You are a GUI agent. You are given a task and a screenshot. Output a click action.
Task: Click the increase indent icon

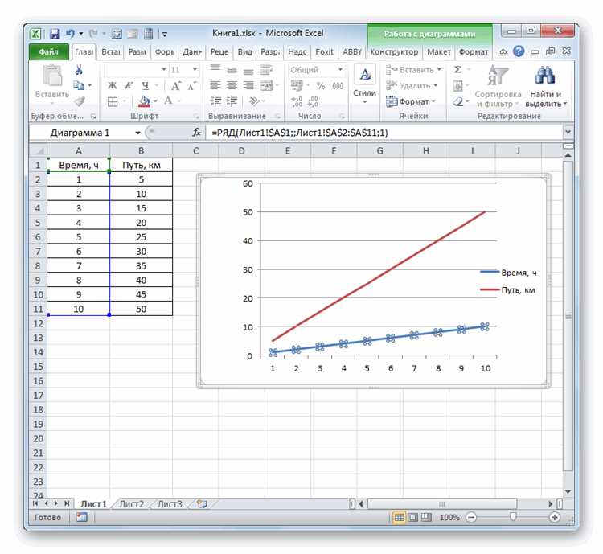point(232,101)
